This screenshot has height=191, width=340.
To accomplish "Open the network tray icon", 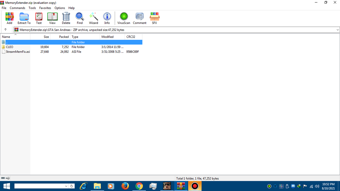I will (x=311, y=186).
